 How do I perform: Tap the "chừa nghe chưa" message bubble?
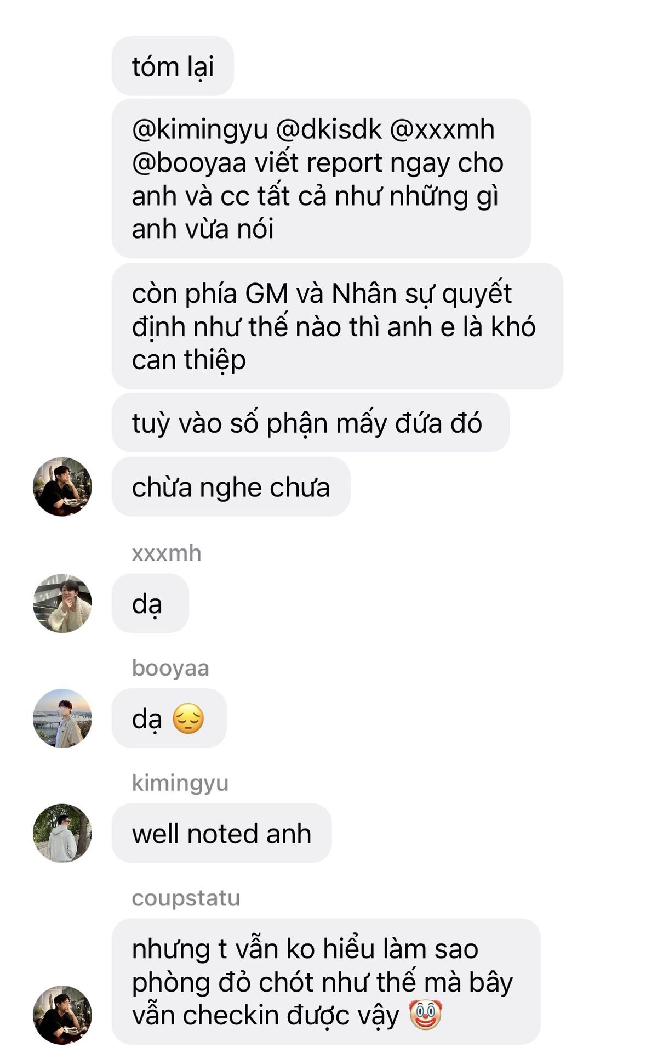[x=231, y=487]
